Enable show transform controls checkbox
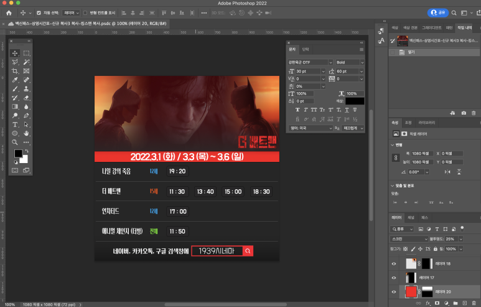 85,13
